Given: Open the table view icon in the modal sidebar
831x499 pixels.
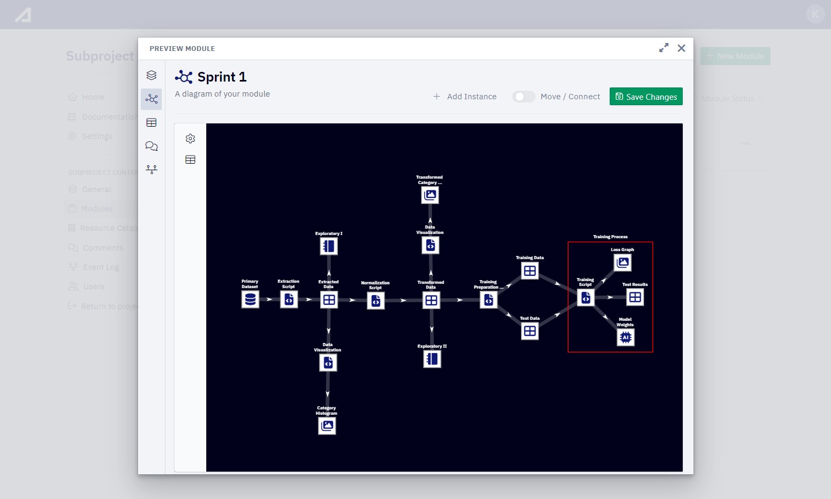Looking at the screenshot, I should click(x=151, y=122).
